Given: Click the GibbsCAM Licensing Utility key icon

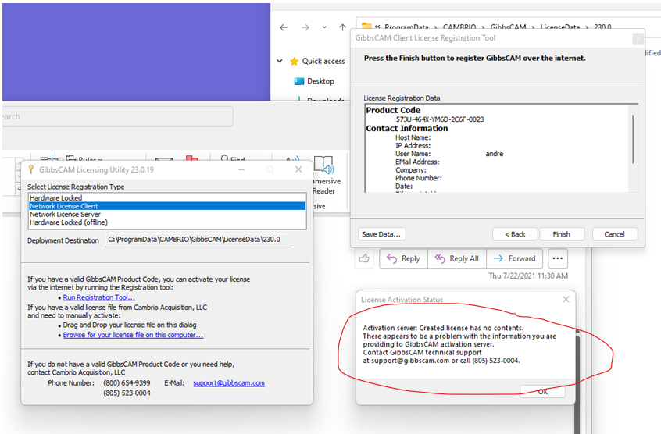Looking at the screenshot, I should coord(30,169).
